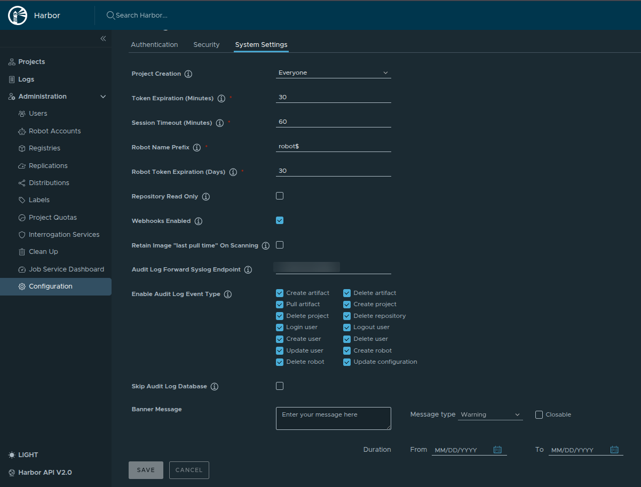The image size is (641, 487).
Task: Click the Users group icon
Action: 22,114
